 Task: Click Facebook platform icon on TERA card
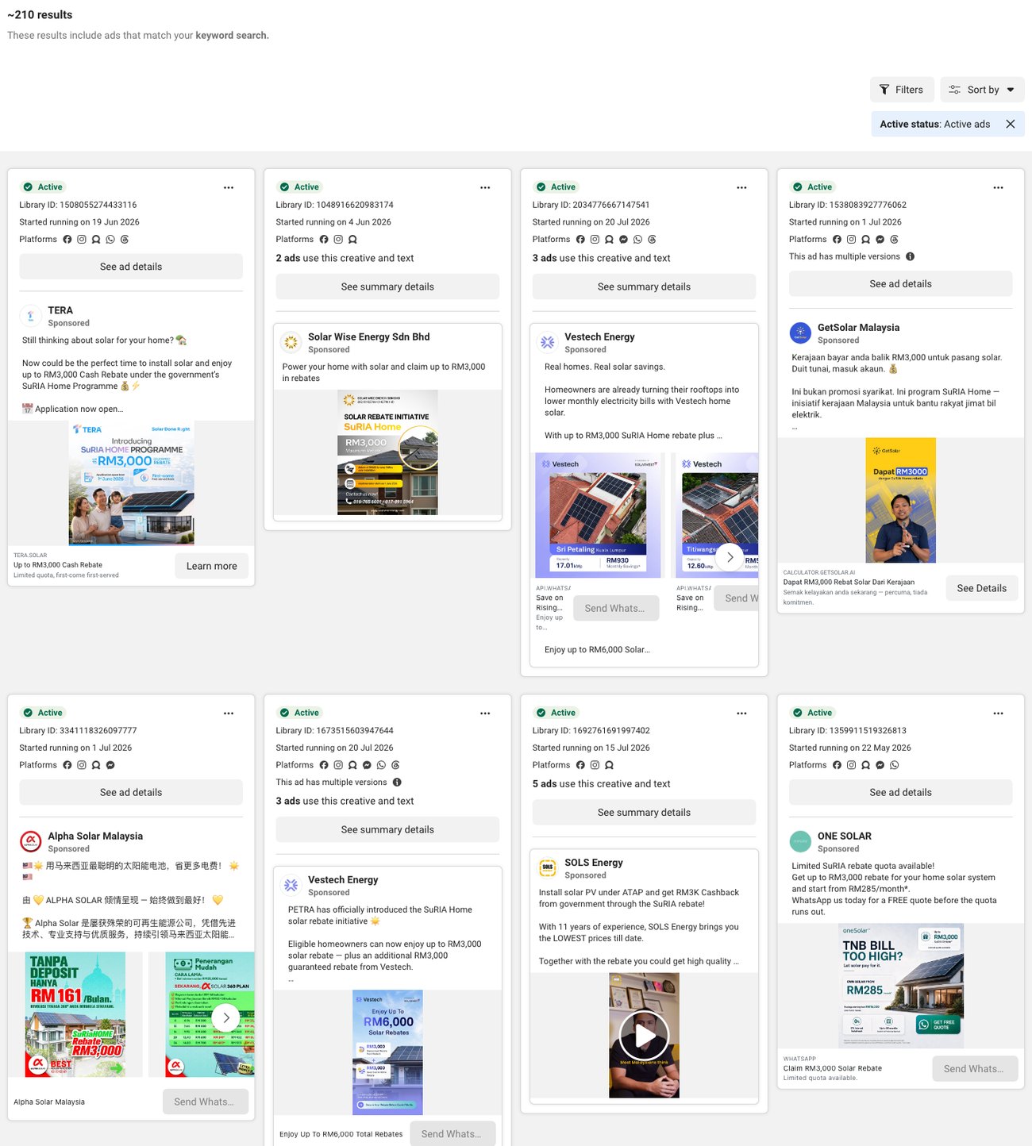coord(67,239)
